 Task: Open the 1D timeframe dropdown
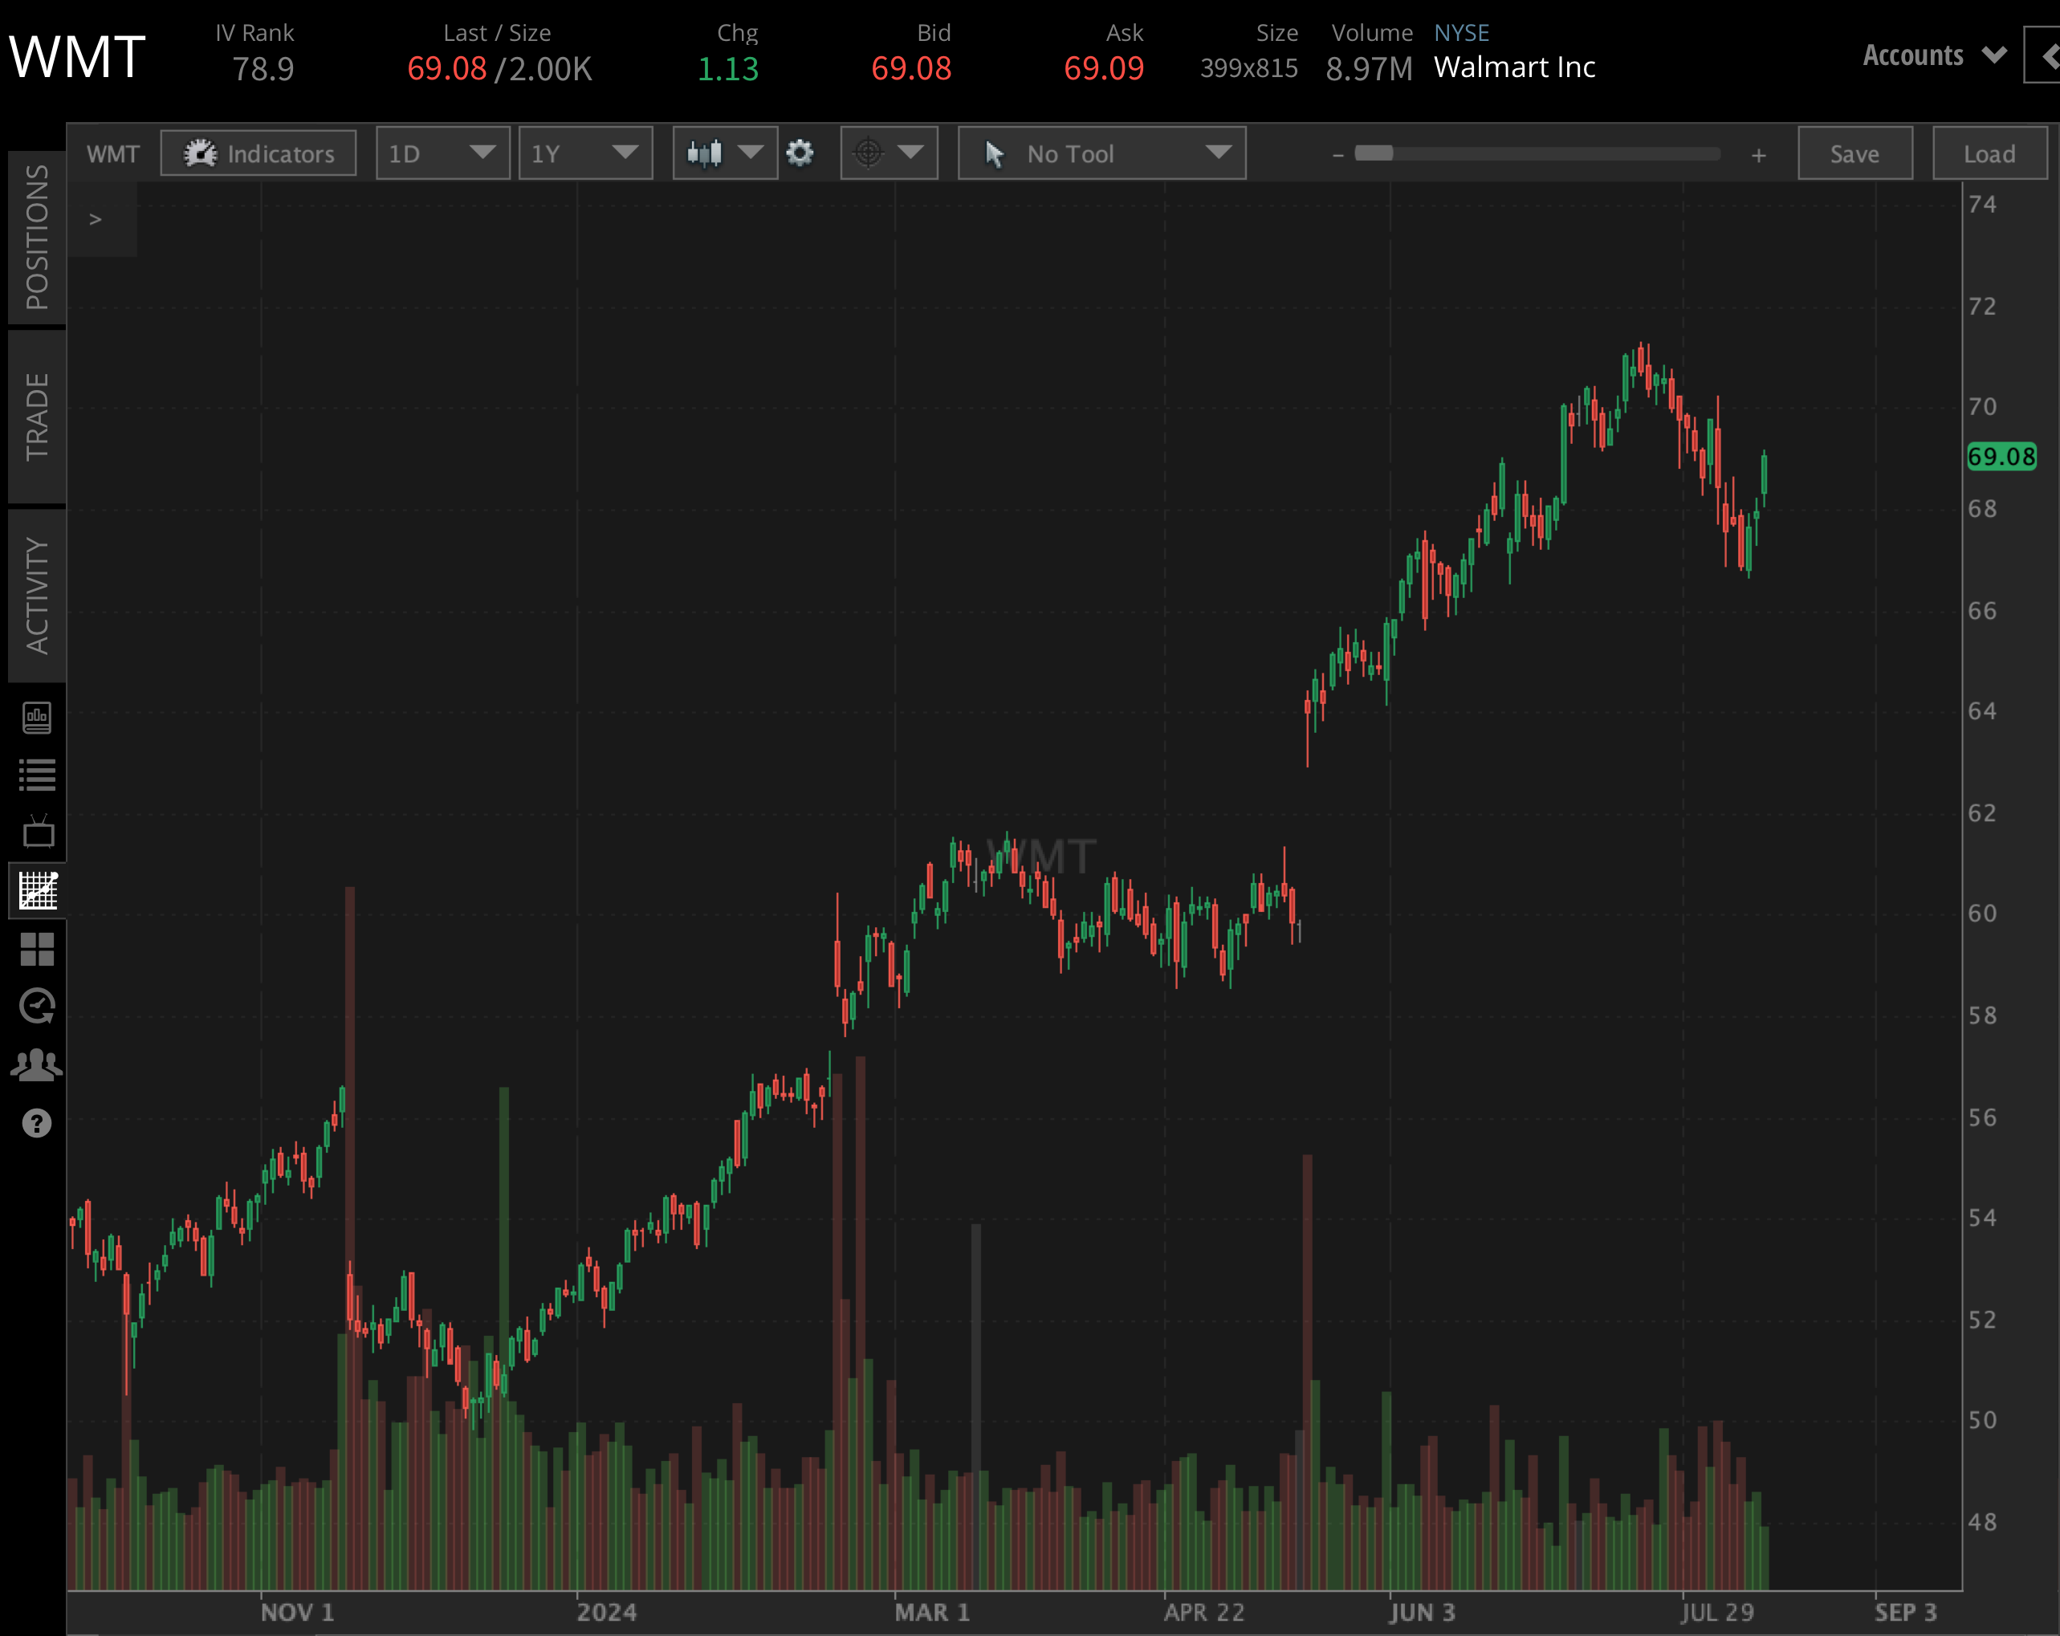[x=442, y=153]
